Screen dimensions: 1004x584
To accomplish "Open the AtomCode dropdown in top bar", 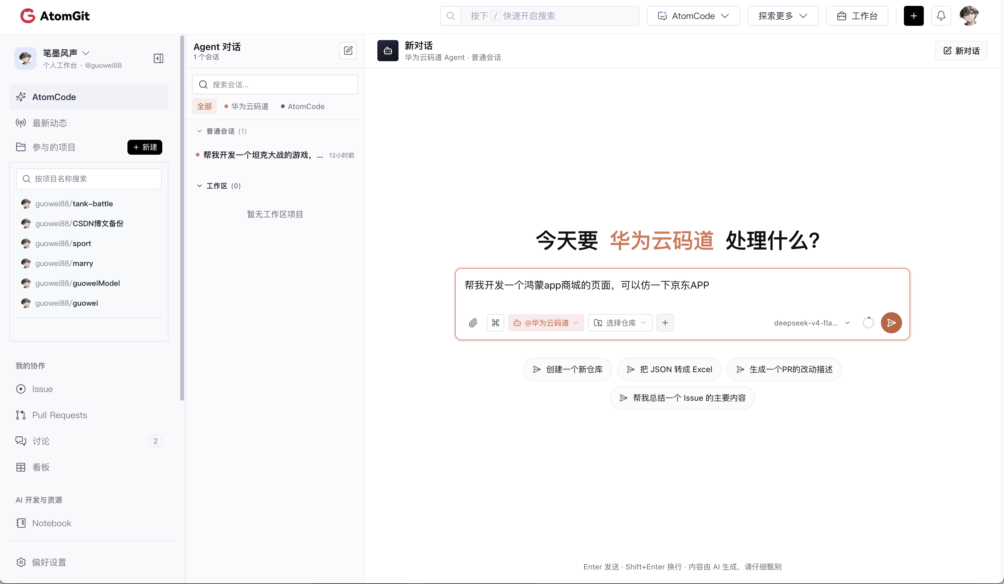I will 693,16.
